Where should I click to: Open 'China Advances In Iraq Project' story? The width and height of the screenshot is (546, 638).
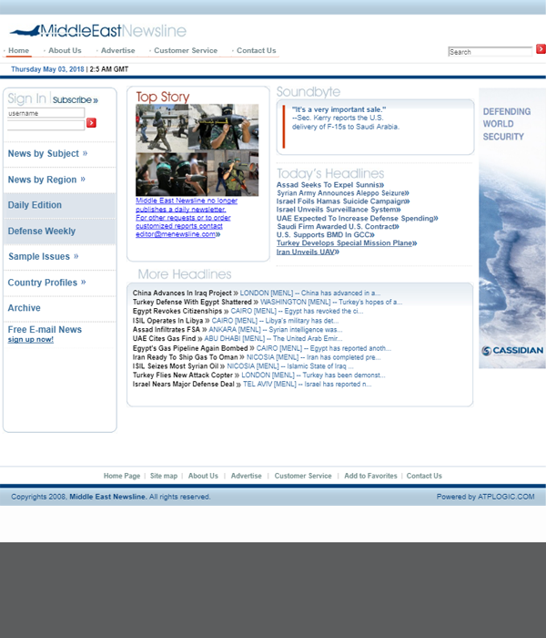tap(182, 293)
